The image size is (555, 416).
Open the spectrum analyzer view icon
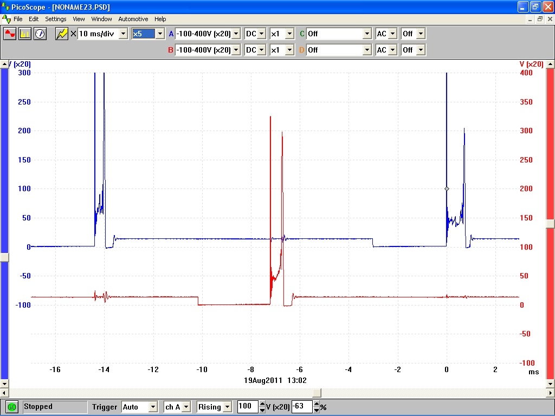[25, 34]
